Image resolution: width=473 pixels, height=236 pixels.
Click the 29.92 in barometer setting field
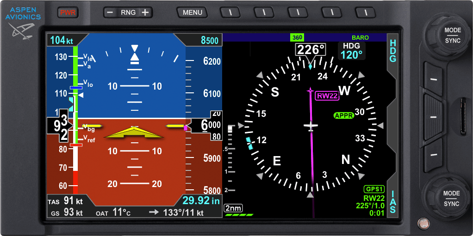[201, 201]
